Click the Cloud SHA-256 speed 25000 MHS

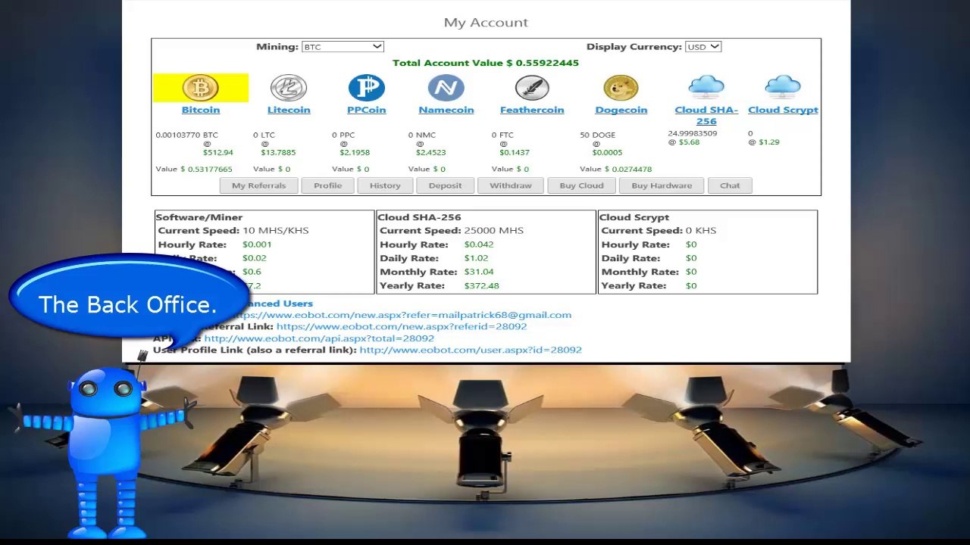click(494, 230)
